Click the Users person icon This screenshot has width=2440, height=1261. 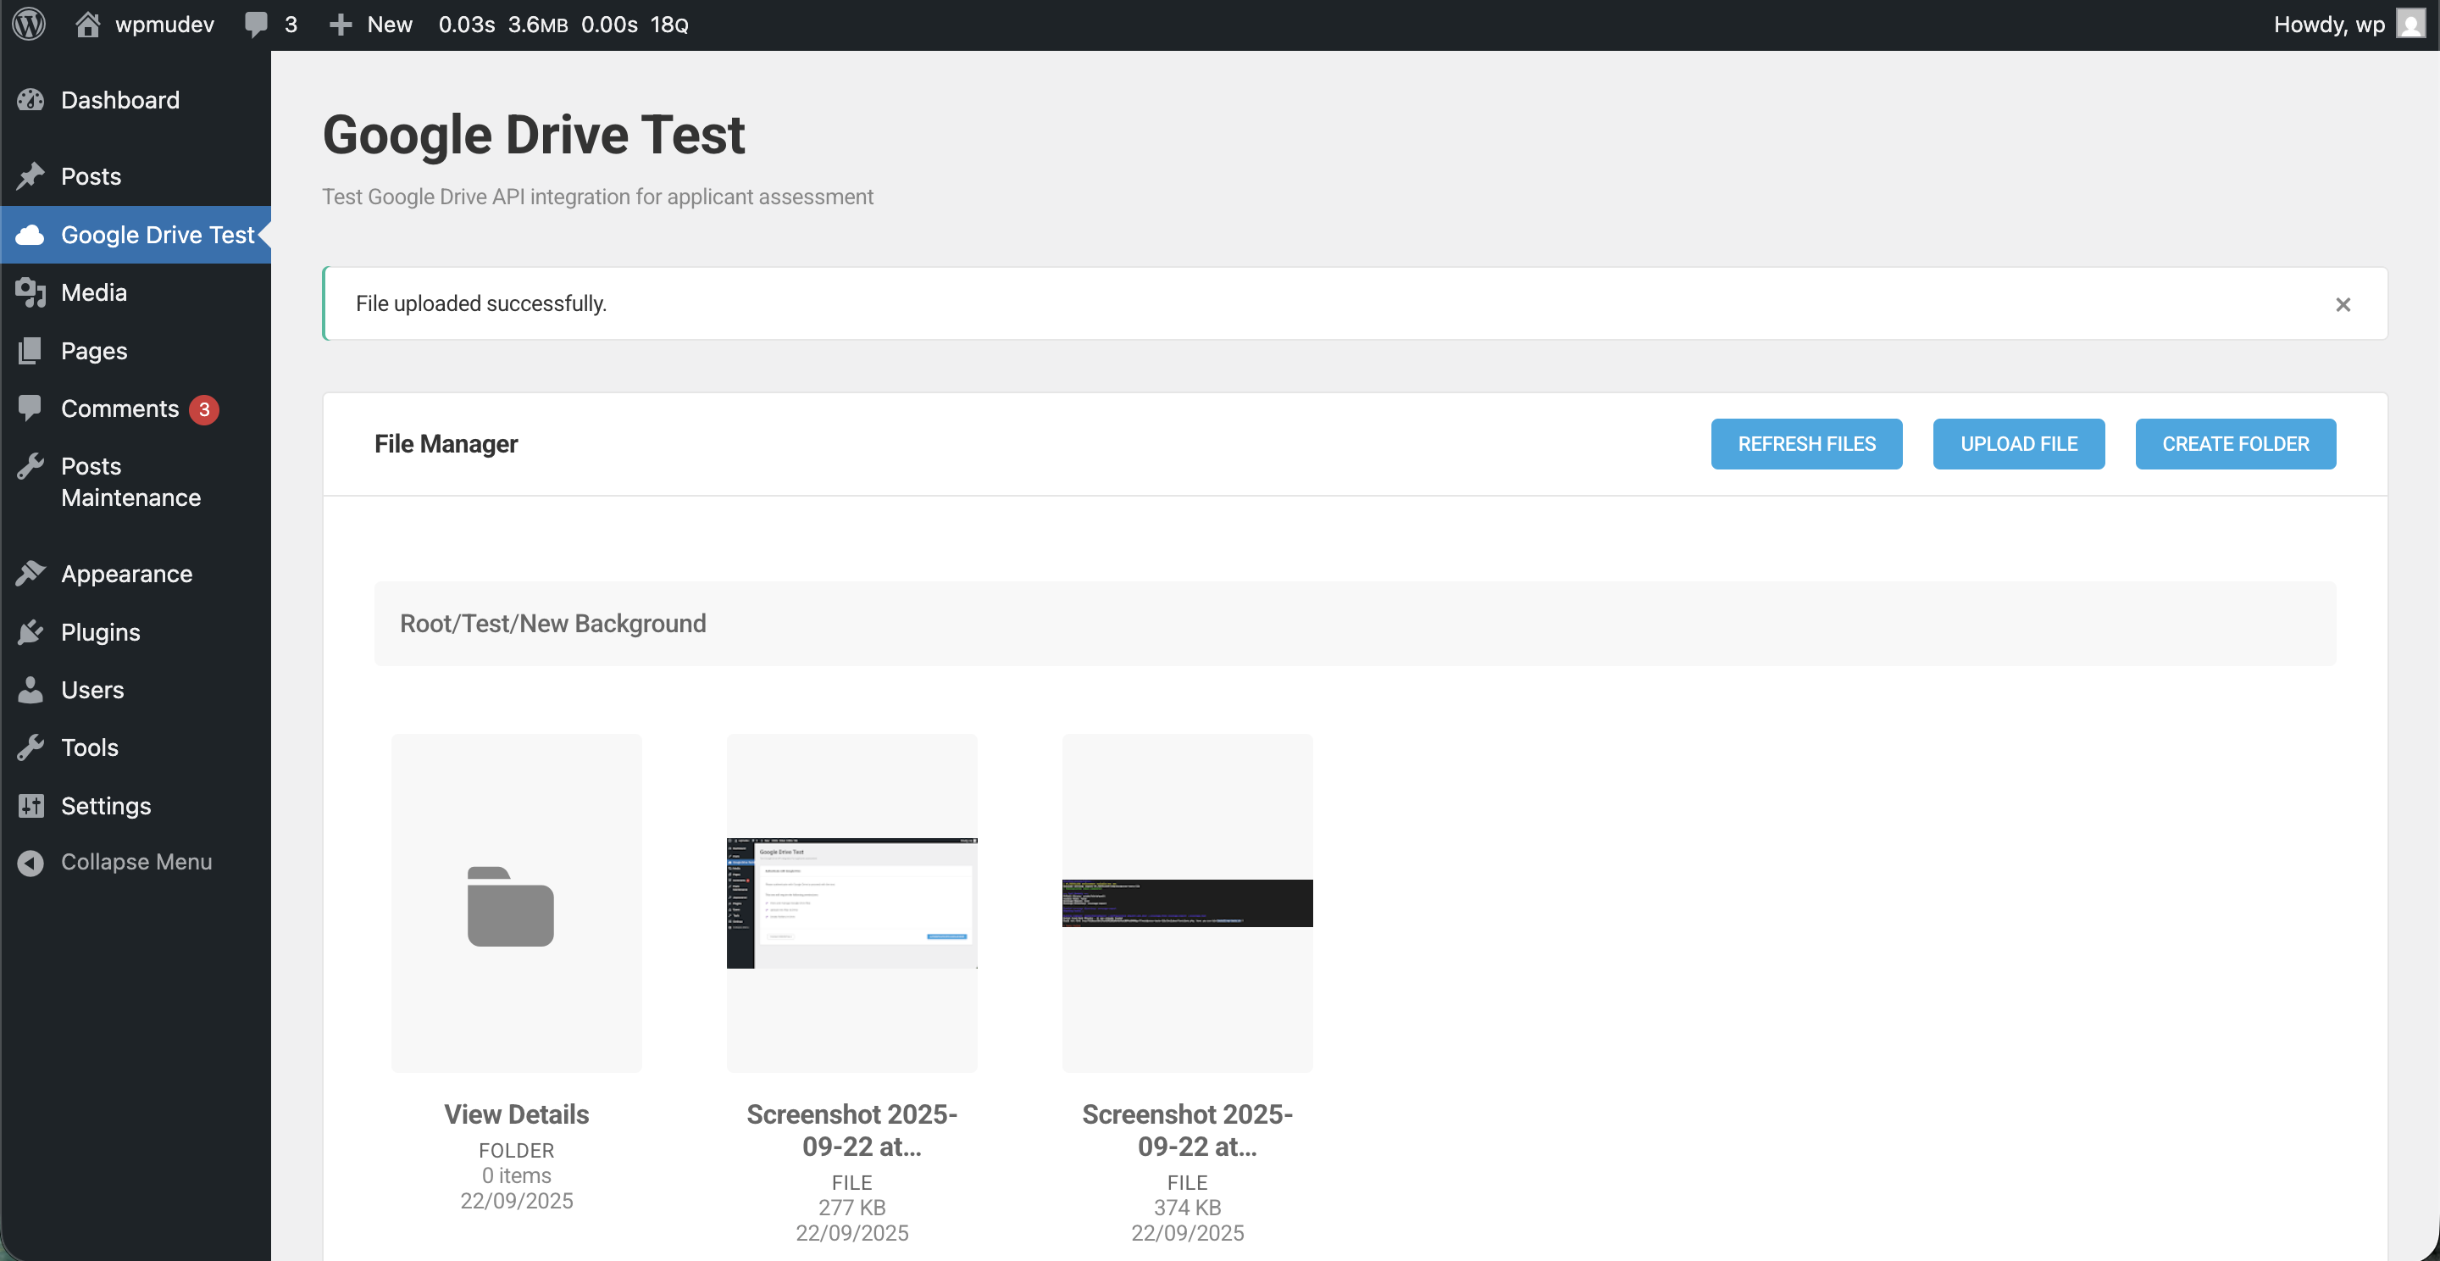pyautogui.click(x=30, y=690)
